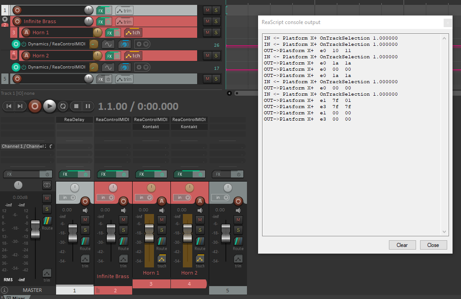The height and width of the screenshot is (299, 461).
Task: Toggle record monitoring on mixer channel 5
Action: click(x=238, y=210)
